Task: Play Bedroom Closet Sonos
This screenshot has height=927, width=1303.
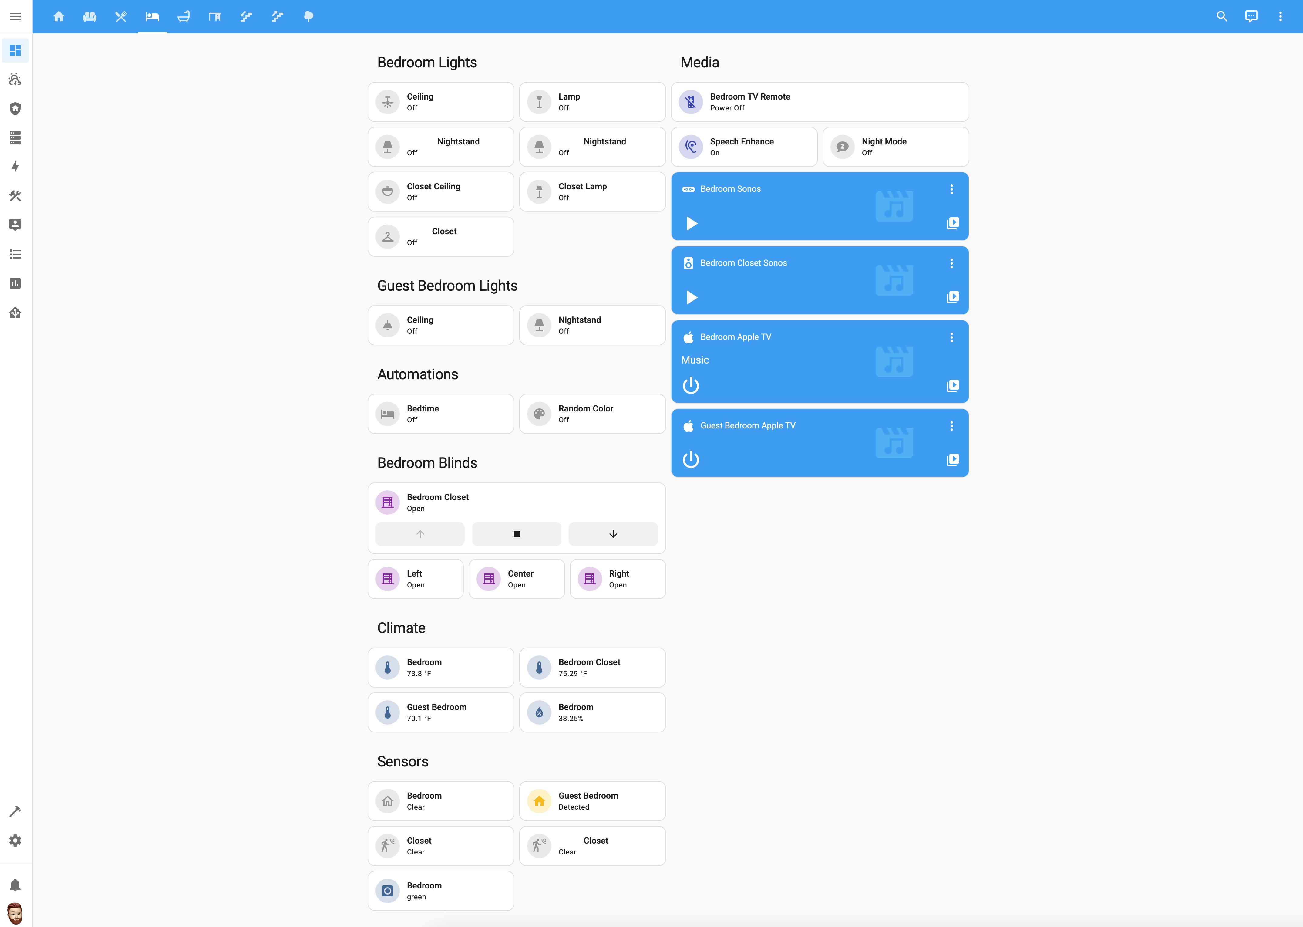Action: click(692, 297)
